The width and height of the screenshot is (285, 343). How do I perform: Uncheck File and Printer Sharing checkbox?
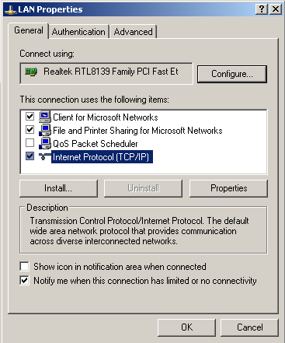(30, 129)
